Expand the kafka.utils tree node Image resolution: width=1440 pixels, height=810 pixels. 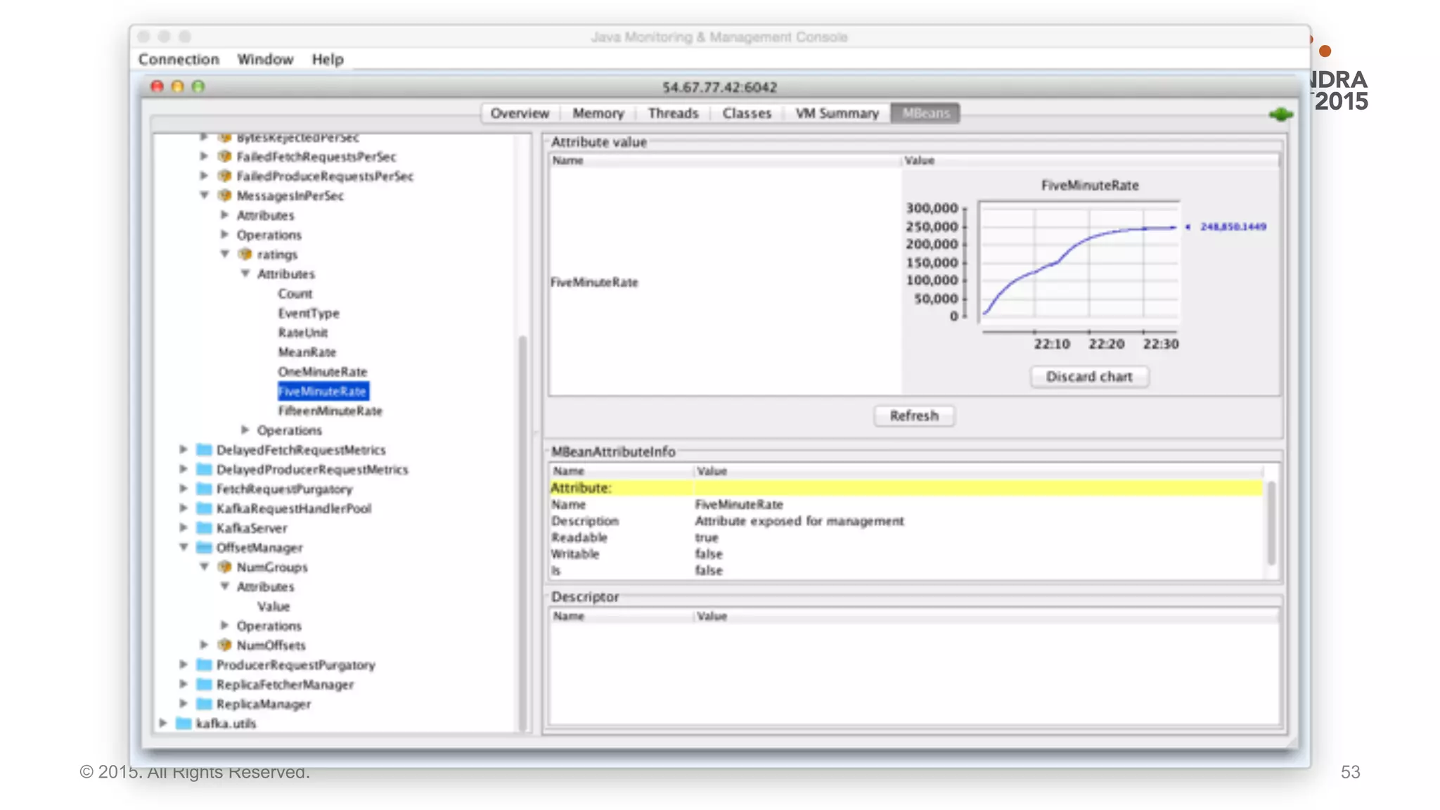[x=163, y=723]
